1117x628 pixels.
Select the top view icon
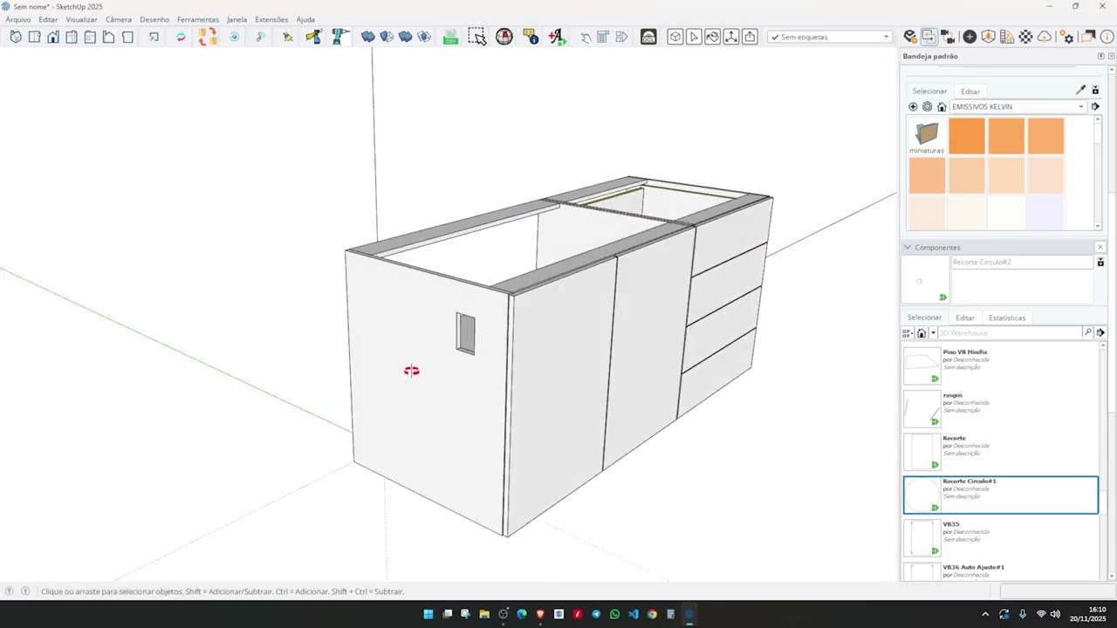pos(34,37)
